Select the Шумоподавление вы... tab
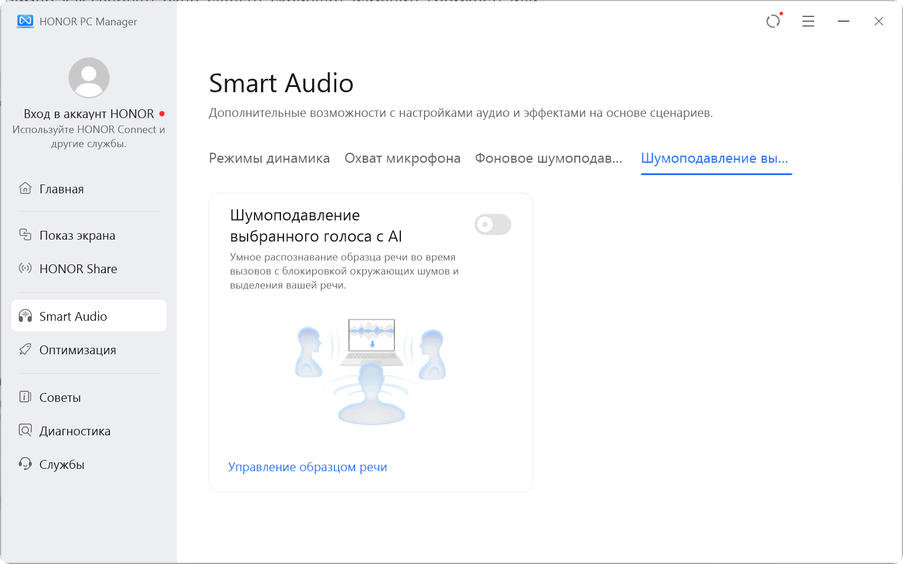The width and height of the screenshot is (903, 564). (715, 159)
